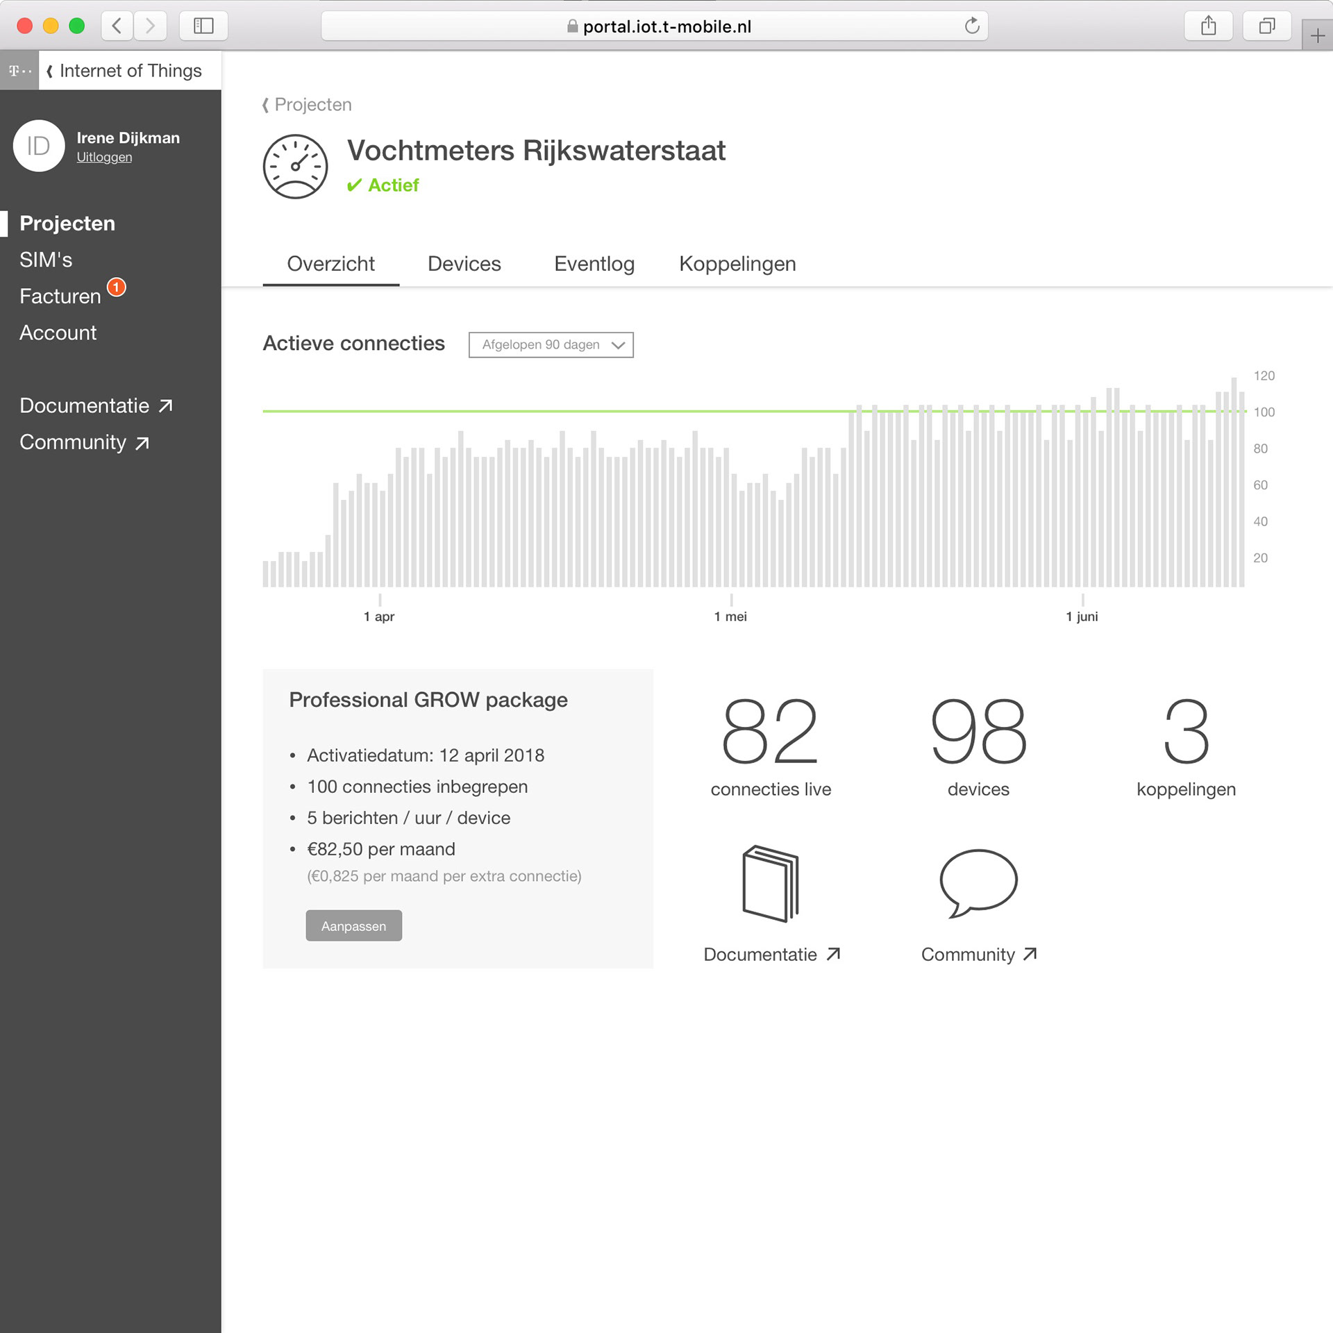Open a new tab with plus button
This screenshot has height=1333, width=1333.
(1317, 35)
